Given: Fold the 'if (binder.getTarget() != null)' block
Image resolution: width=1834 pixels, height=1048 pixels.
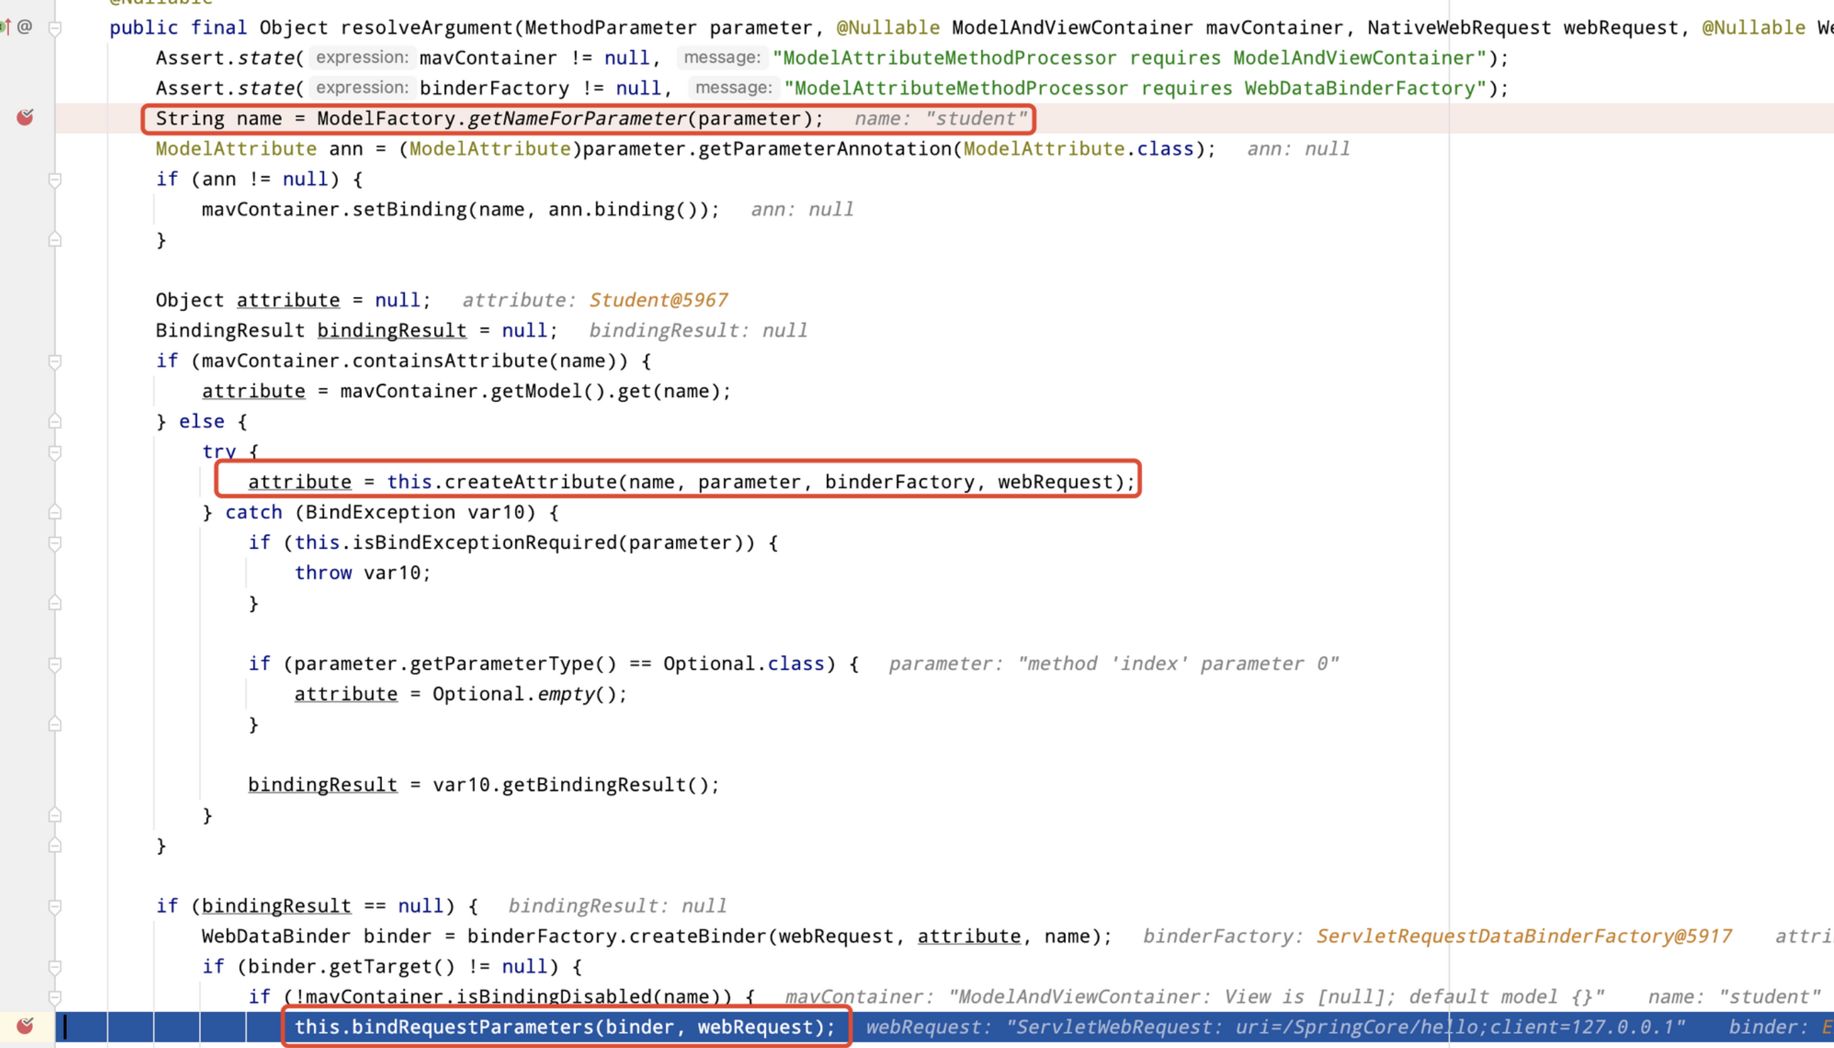Looking at the screenshot, I should [55, 967].
